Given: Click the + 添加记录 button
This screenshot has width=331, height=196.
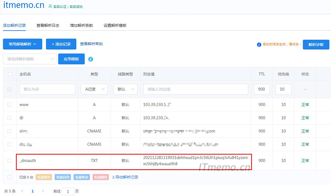Looking at the screenshot, I should [x=61, y=44].
